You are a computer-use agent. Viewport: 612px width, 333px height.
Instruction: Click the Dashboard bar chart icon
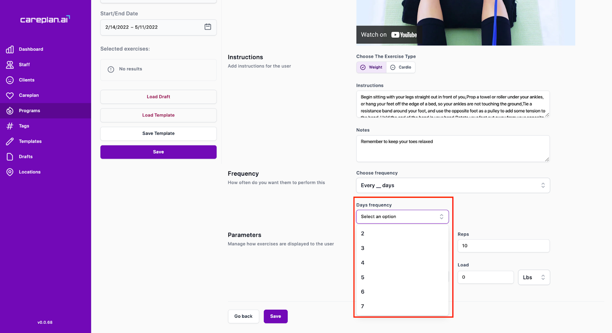point(10,49)
